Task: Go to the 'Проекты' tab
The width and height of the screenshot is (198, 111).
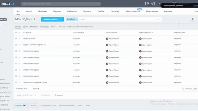Action: point(87,11)
